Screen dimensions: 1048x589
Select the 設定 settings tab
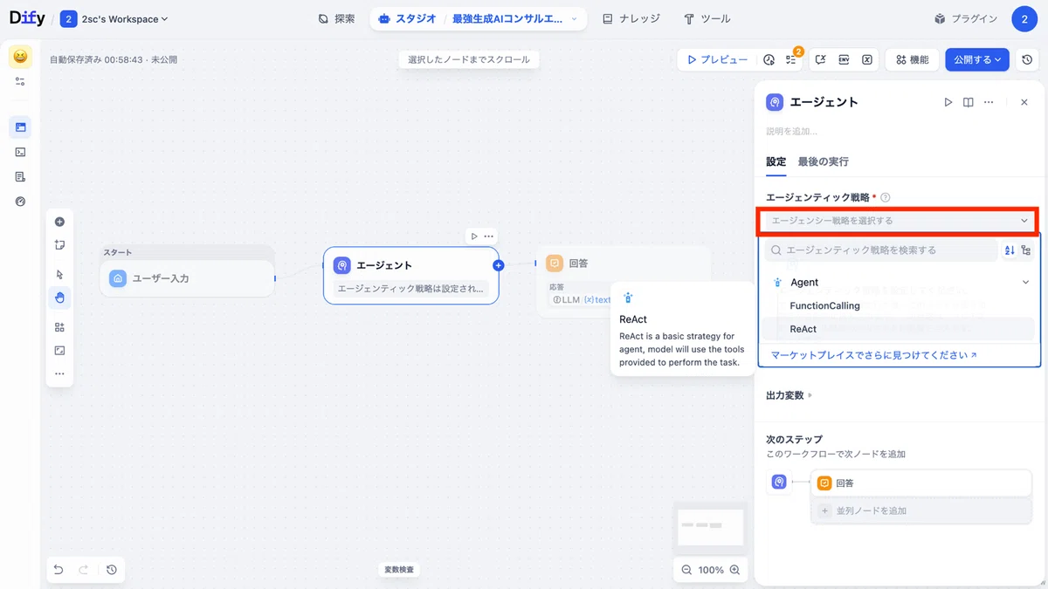pyautogui.click(x=776, y=161)
